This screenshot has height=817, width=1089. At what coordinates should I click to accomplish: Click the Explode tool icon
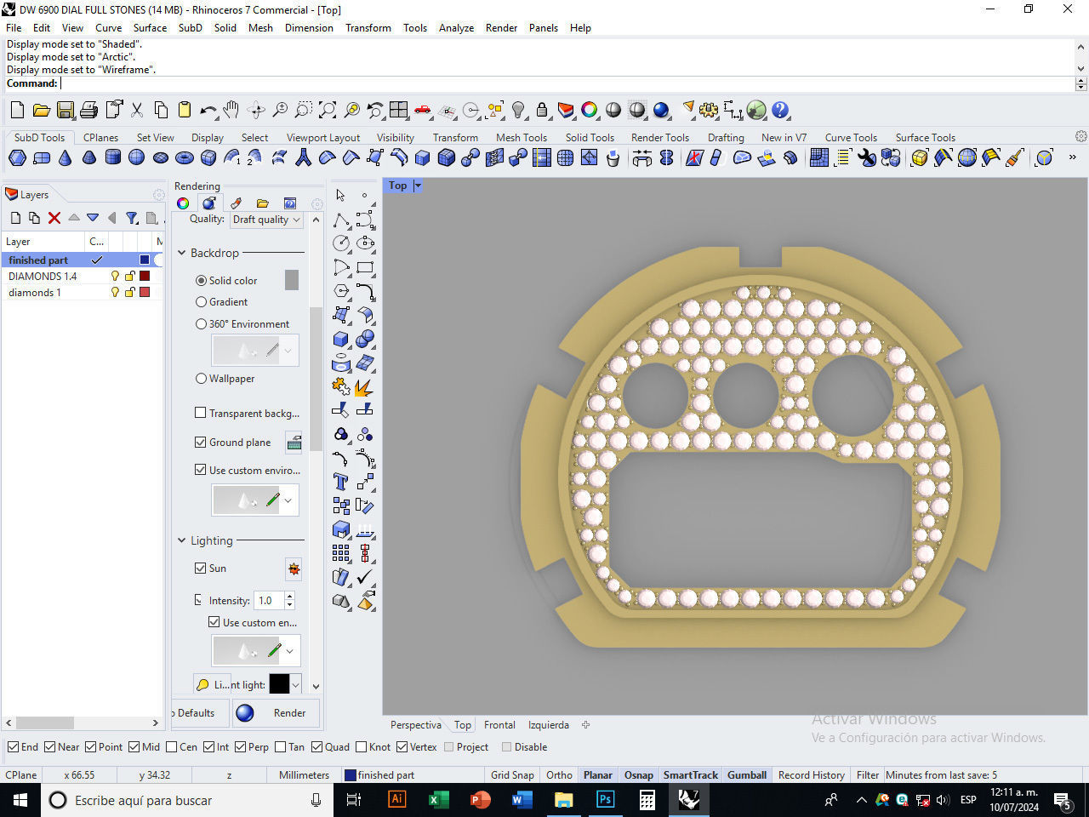[x=365, y=386]
